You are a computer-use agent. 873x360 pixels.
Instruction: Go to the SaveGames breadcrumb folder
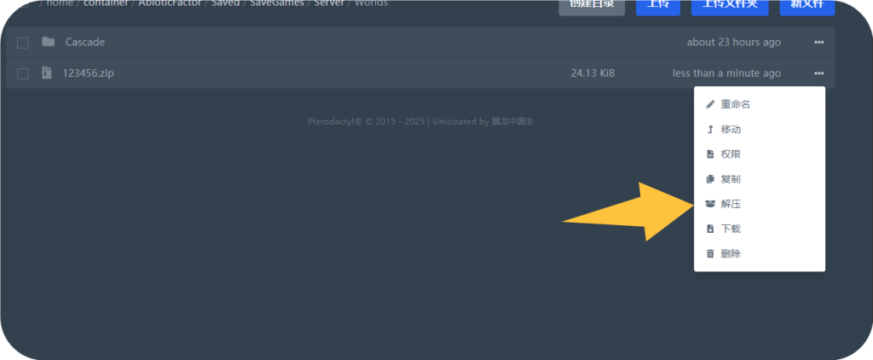click(x=276, y=3)
